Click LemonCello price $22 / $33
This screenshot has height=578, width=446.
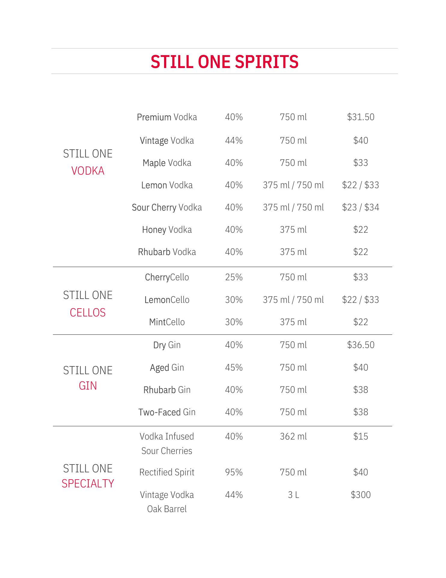(x=361, y=300)
